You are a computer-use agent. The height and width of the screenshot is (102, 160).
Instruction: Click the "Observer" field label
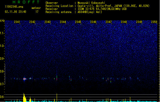pyautogui.click(x=52, y=3)
